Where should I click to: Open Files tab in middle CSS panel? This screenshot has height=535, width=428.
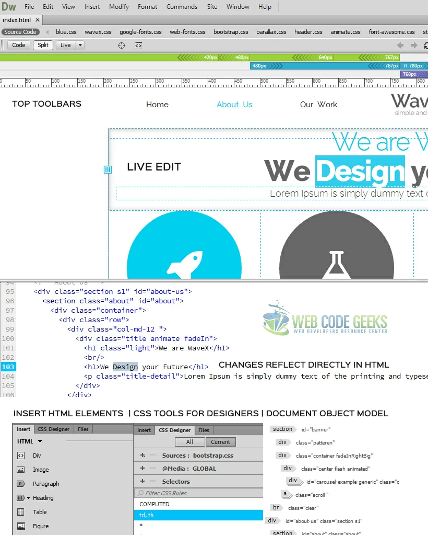(204, 430)
